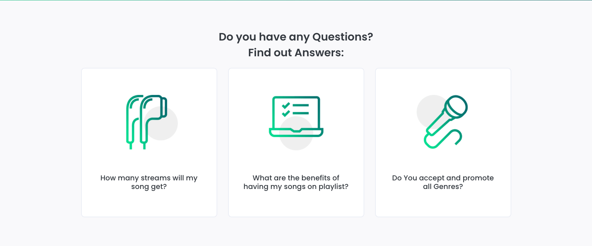
Task: Select the playlist benefits question card
Action: [x=296, y=204]
